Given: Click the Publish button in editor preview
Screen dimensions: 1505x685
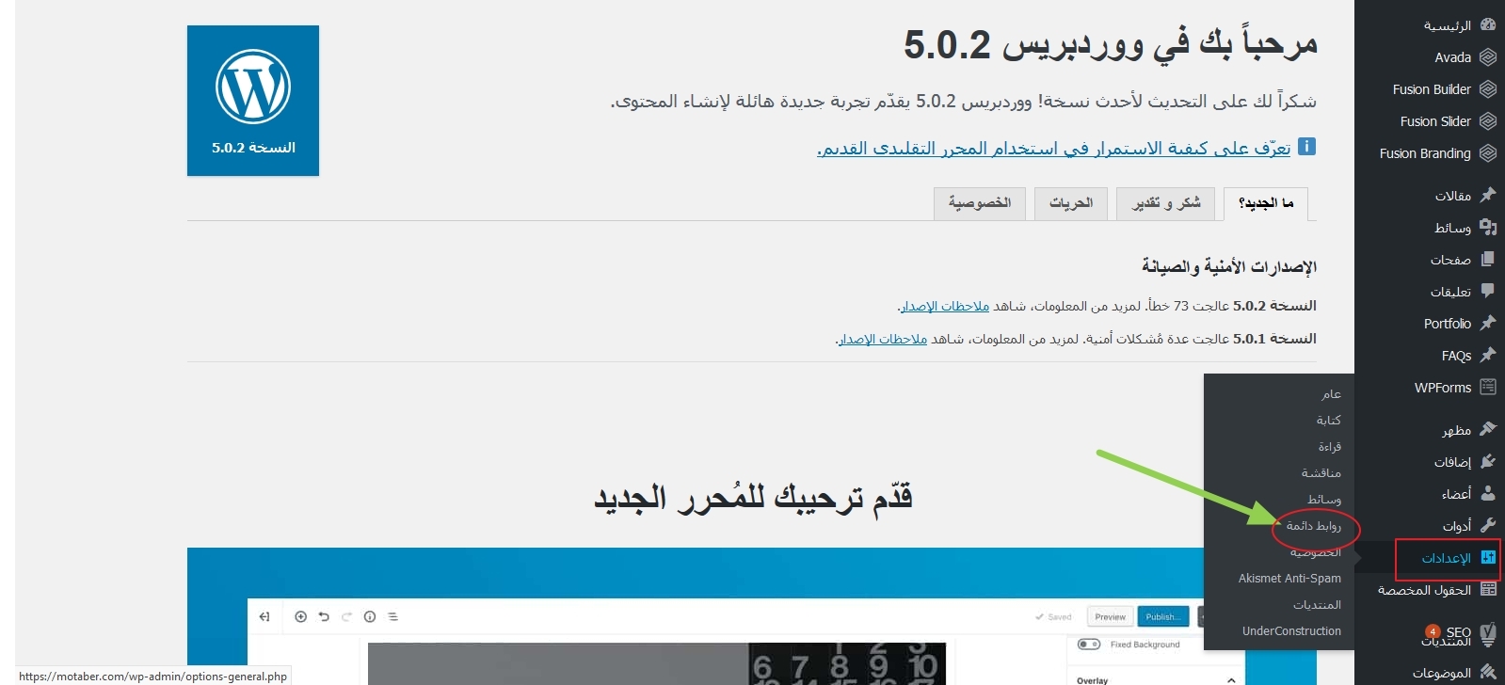Looking at the screenshot, I should [1161, 617].
